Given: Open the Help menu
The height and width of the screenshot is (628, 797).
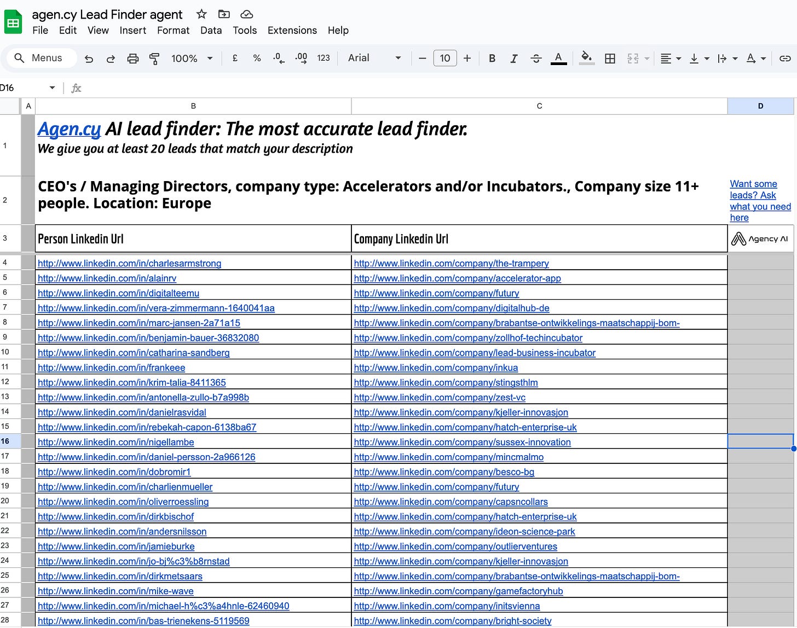Looking at the screenshot, I should point(338,30).
